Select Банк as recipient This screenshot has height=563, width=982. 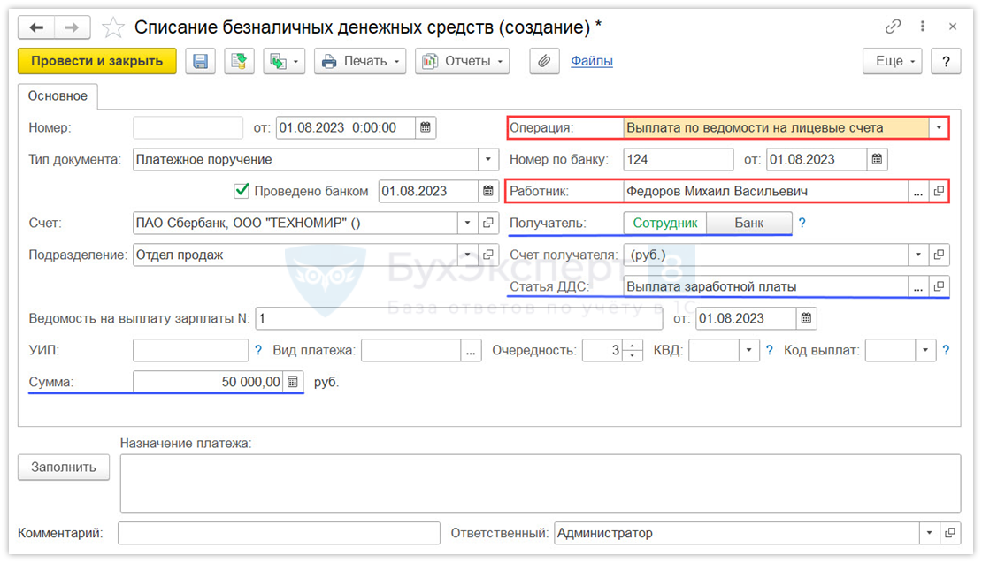click(749, 224)
